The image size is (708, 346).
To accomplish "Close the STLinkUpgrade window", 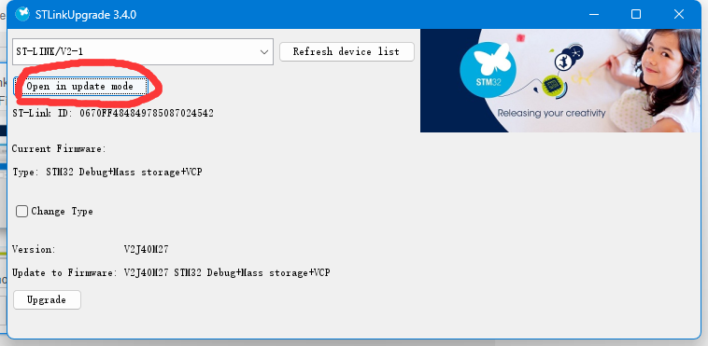I will point(679,14).
